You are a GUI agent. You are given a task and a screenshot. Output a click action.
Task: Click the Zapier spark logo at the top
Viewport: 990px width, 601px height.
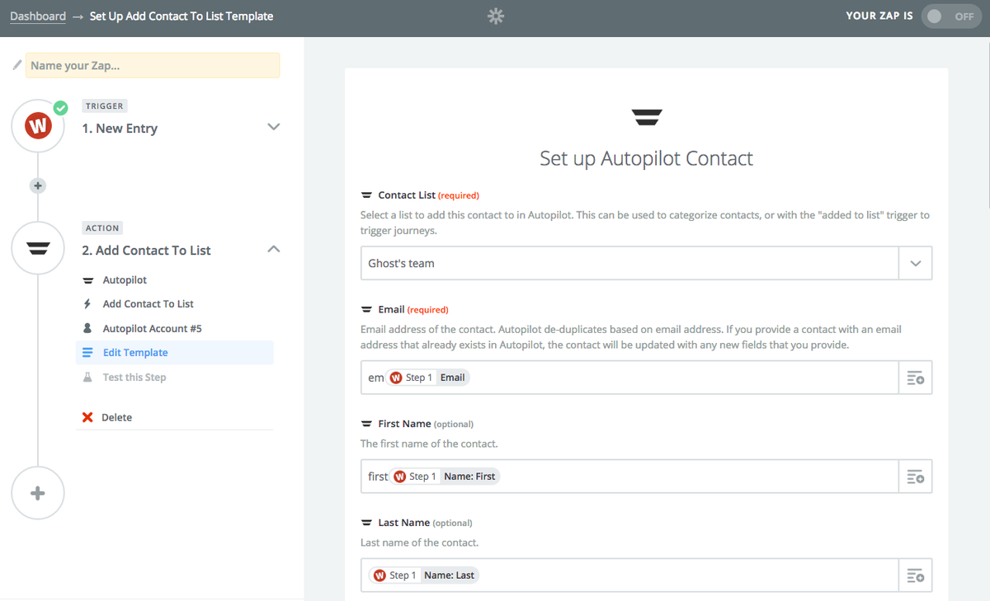click(x=495, y=16)
